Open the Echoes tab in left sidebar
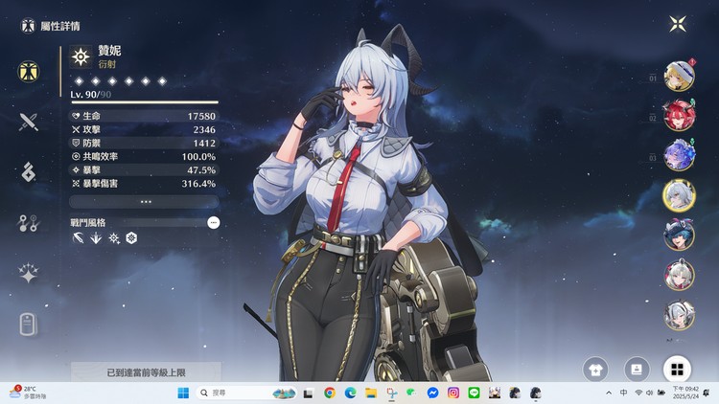The height and width of the screenshot is (404, 719). click(29, 172)
